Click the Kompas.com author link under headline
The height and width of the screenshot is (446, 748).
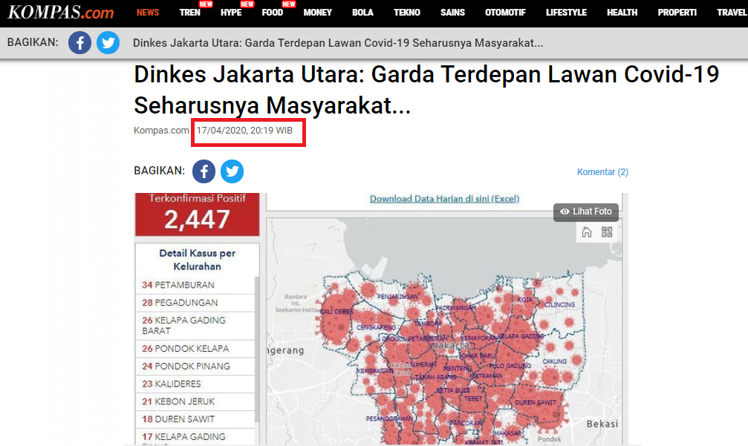[161, 131]
